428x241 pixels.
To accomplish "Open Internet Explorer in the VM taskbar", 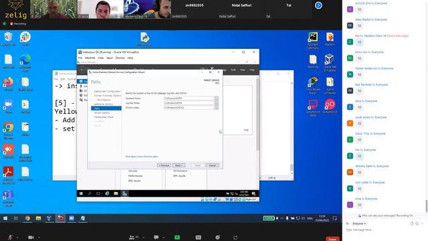I will tap(107, 193).
